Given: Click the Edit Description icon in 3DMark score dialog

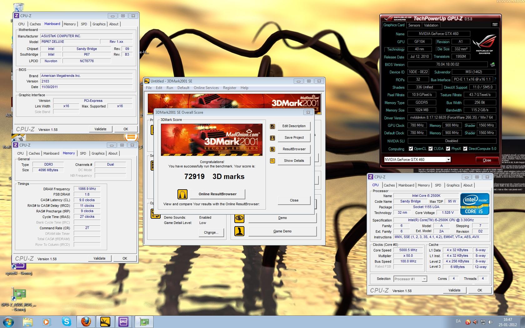Looking at the screenshot, I should [x=272, y=126].
